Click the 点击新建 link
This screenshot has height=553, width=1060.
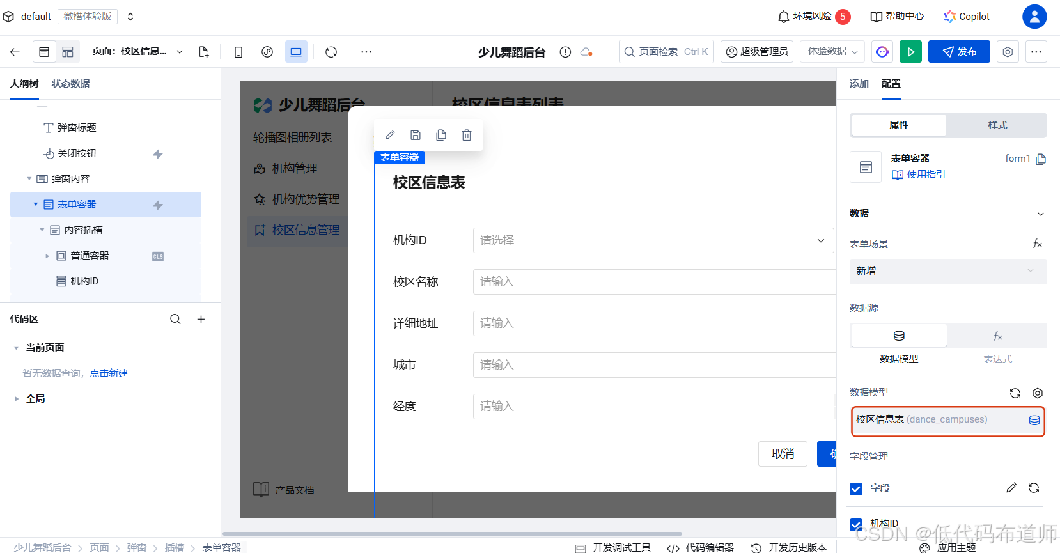tap(109, 373)
